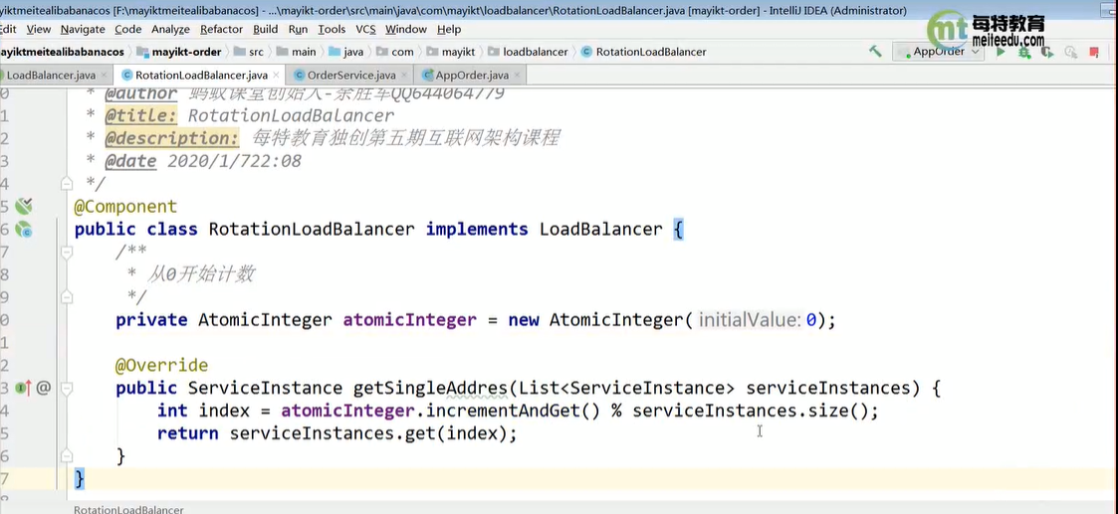The width and height of the screenshot is (1118, 514).
Task: Select the RotationLoadBalancer.java tab
Action: coord(201,75)
